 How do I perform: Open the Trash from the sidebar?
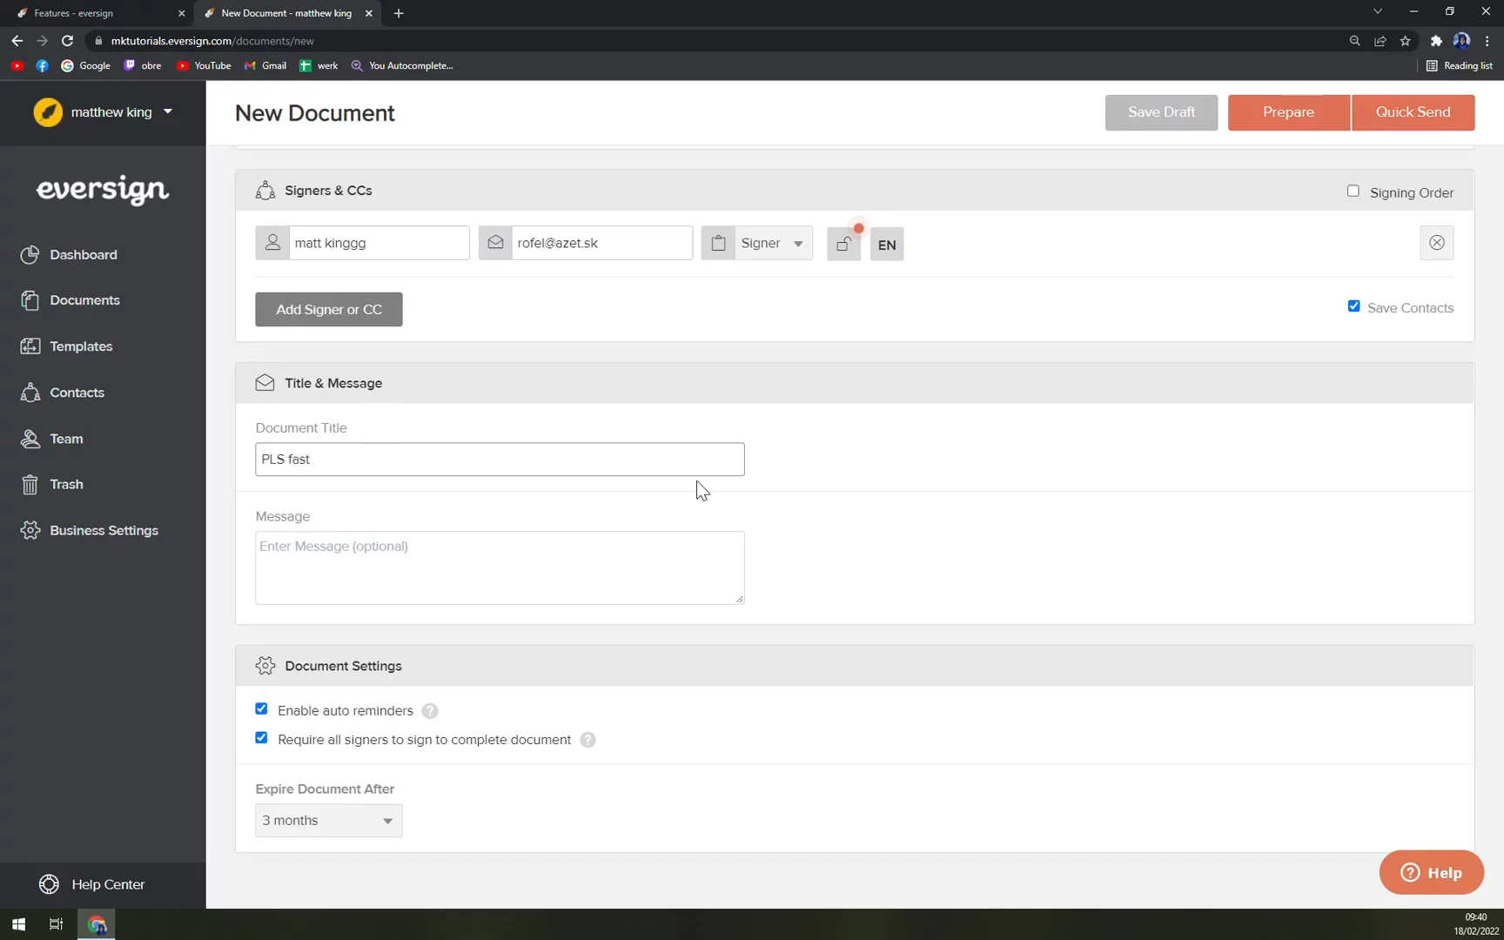pyautogui.click(x=66, y=485)
